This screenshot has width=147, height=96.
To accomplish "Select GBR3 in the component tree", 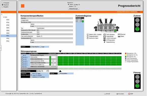I will [x=8, y=33].
